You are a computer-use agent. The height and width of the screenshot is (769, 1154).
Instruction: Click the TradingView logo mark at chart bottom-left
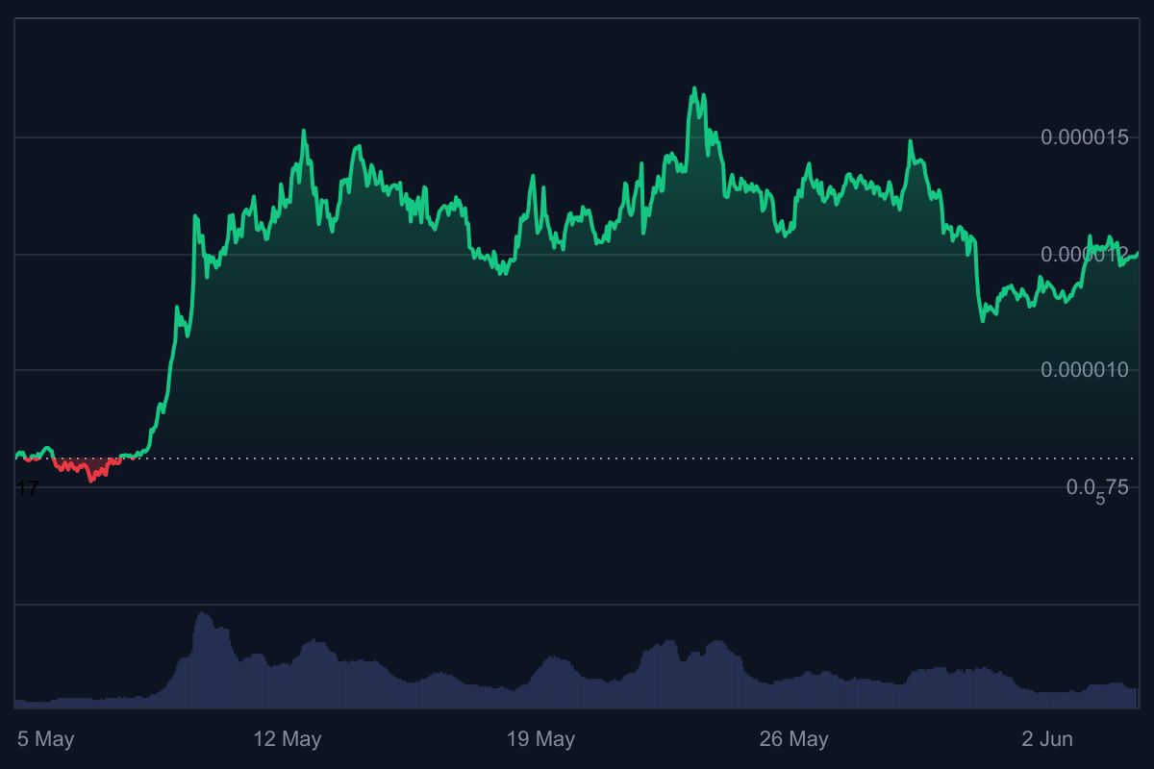coord(28,489)
